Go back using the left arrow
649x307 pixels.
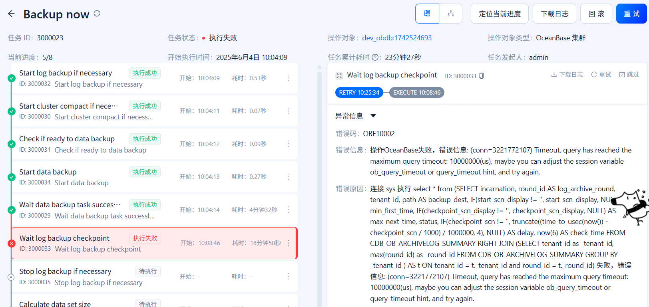tap(11, 14)
